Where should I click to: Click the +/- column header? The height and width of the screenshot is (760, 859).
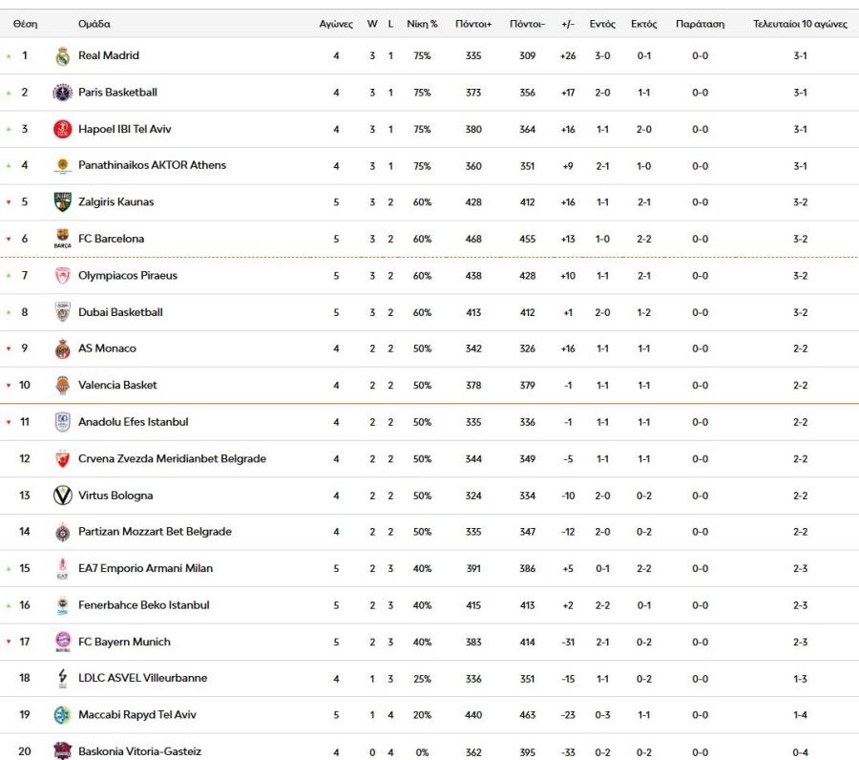pyautogui.click(x=568, y=24)
